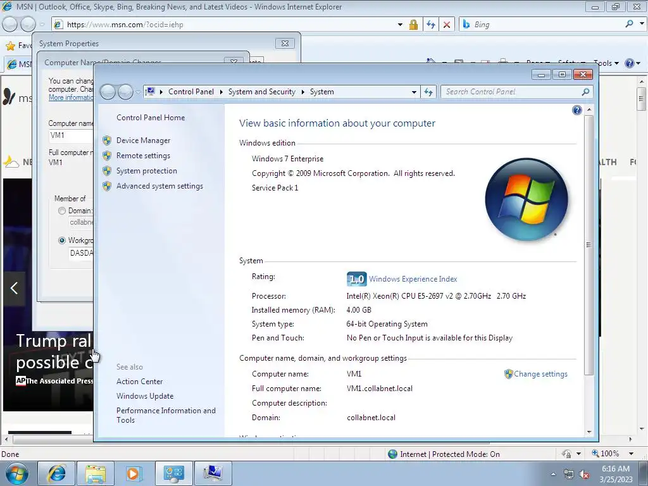Click scroll-down arrow in System window
648x486 pixels.
tap(589, 432)
